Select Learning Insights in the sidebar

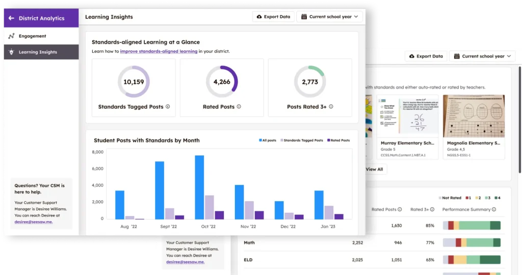pos(38,52)
